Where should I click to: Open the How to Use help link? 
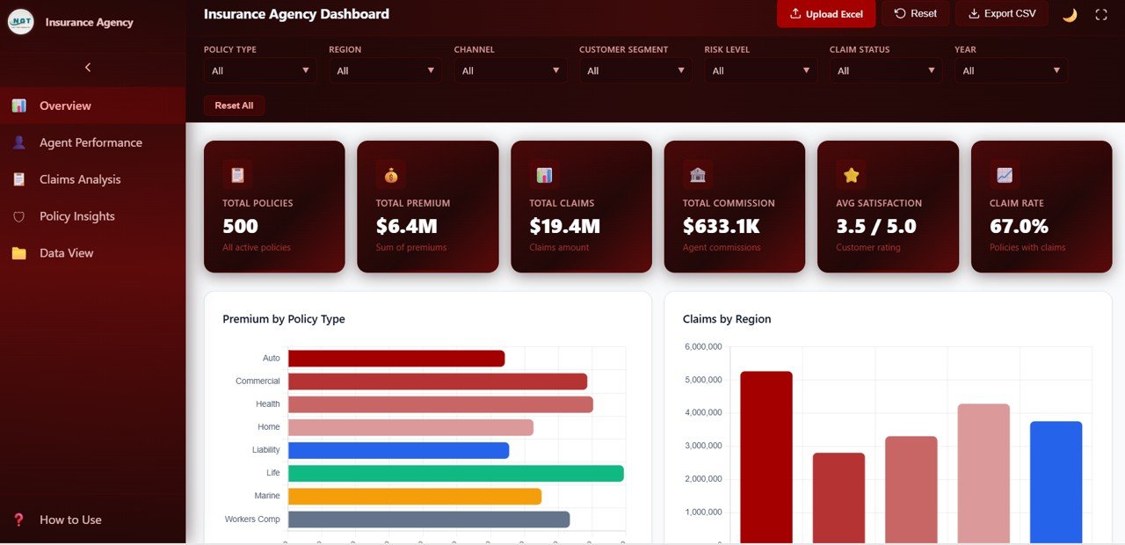[70, 520]
